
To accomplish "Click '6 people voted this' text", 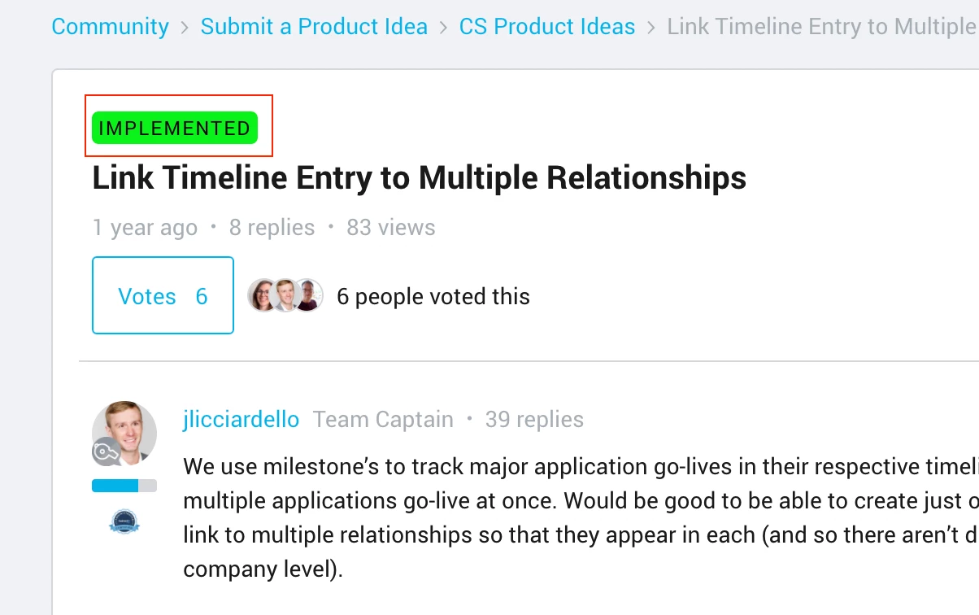I will point(433,297).
